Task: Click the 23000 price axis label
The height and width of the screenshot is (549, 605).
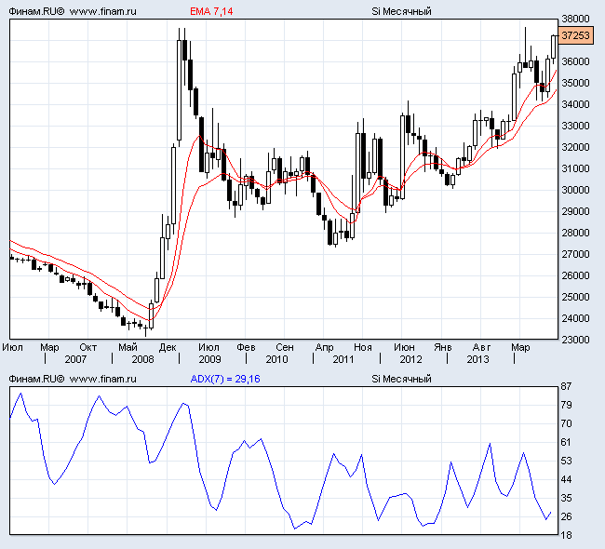Action: coord(577,340)
